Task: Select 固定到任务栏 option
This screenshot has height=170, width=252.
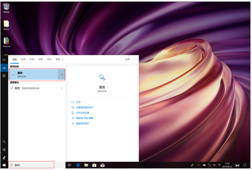Action: (x=83, y=123)
